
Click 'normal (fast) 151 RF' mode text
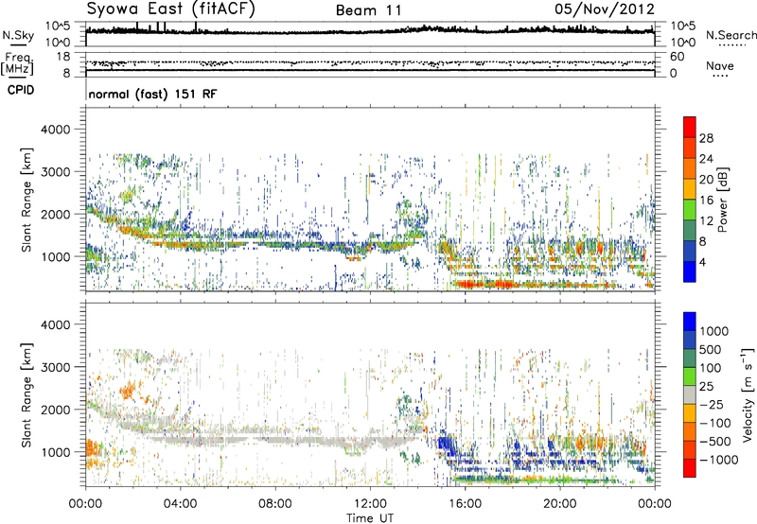click(x=152, y=94)
